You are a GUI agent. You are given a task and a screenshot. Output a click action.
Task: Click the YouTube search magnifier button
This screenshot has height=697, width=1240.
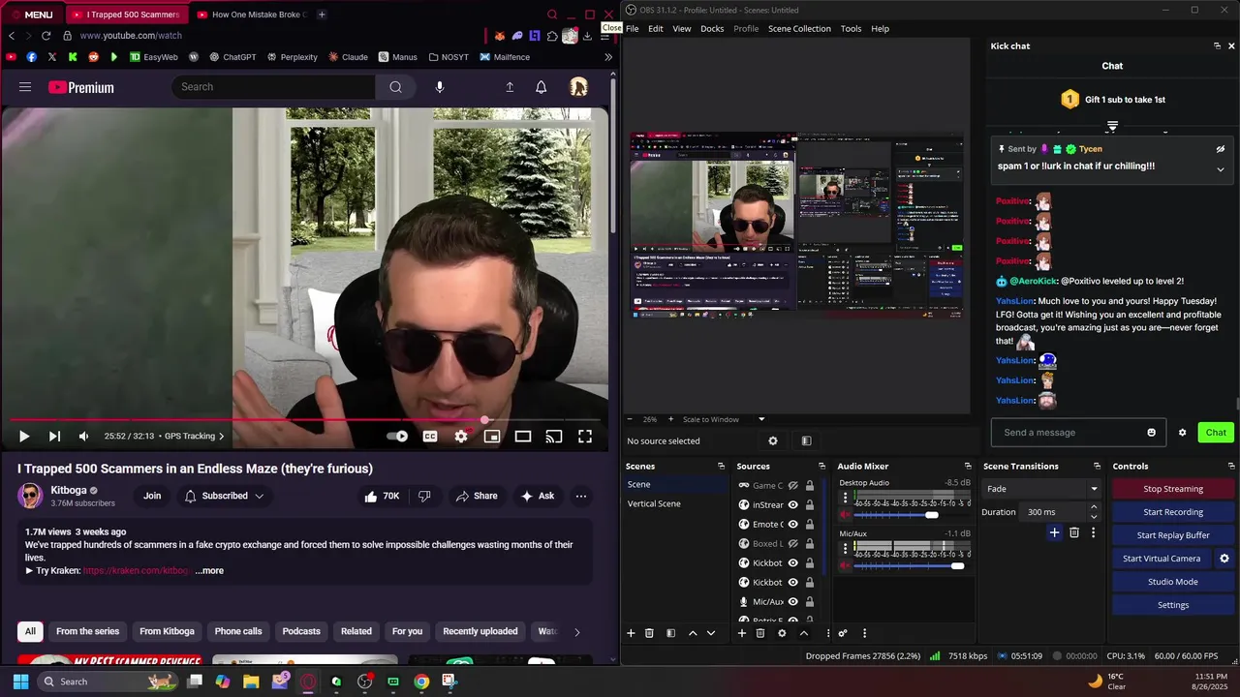point(395,87)
